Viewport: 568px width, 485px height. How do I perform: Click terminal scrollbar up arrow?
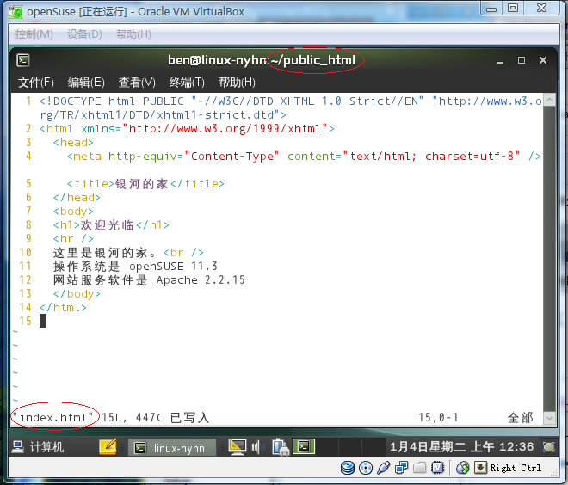[550, 100]
